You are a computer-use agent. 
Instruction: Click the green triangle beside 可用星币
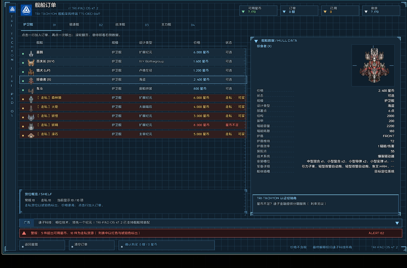(243, 12)
